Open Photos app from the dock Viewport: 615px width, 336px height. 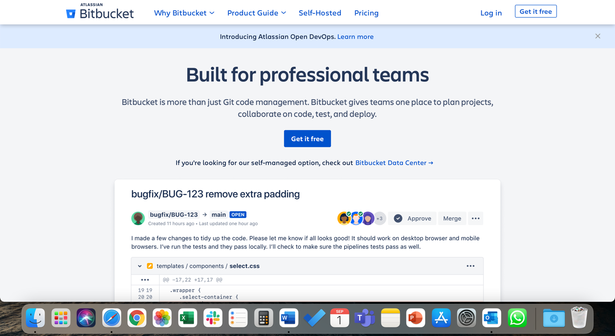(x=162, y=318)
